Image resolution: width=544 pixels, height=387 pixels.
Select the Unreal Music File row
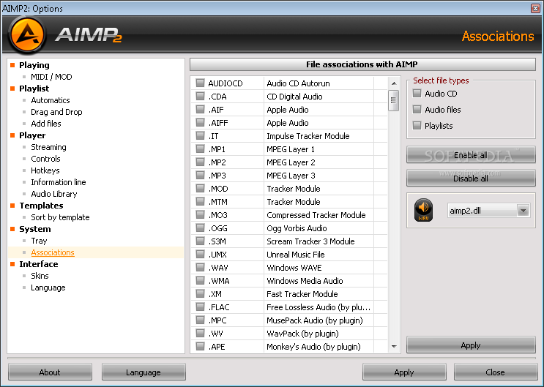point(289,255)
